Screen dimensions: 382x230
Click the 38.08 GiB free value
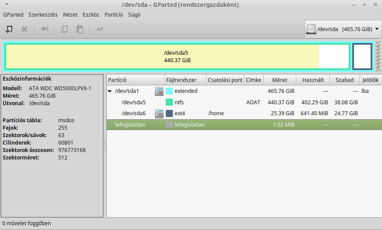(x=346, y=103)
